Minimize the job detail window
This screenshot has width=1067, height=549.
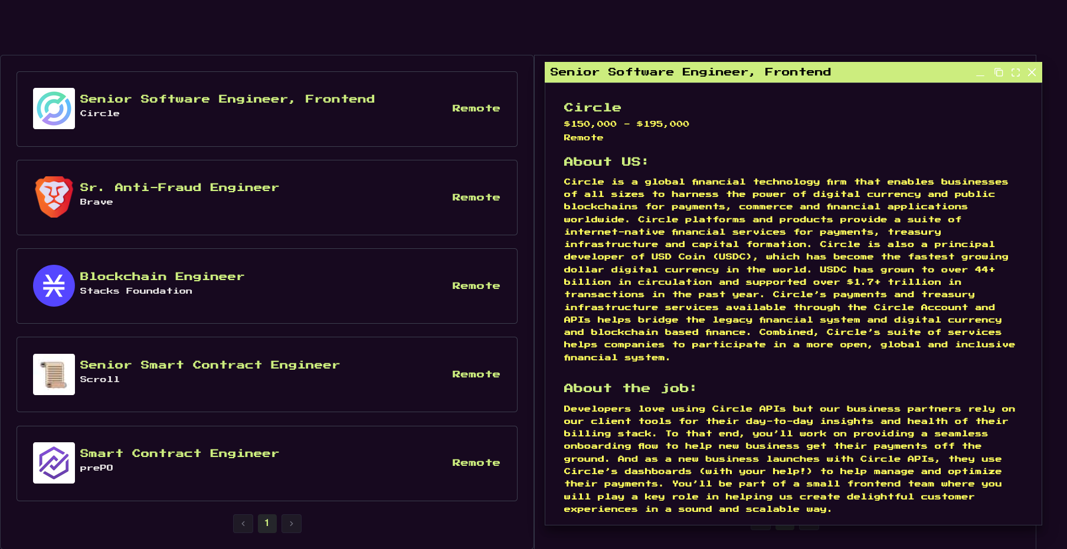(x=980, y=73)
